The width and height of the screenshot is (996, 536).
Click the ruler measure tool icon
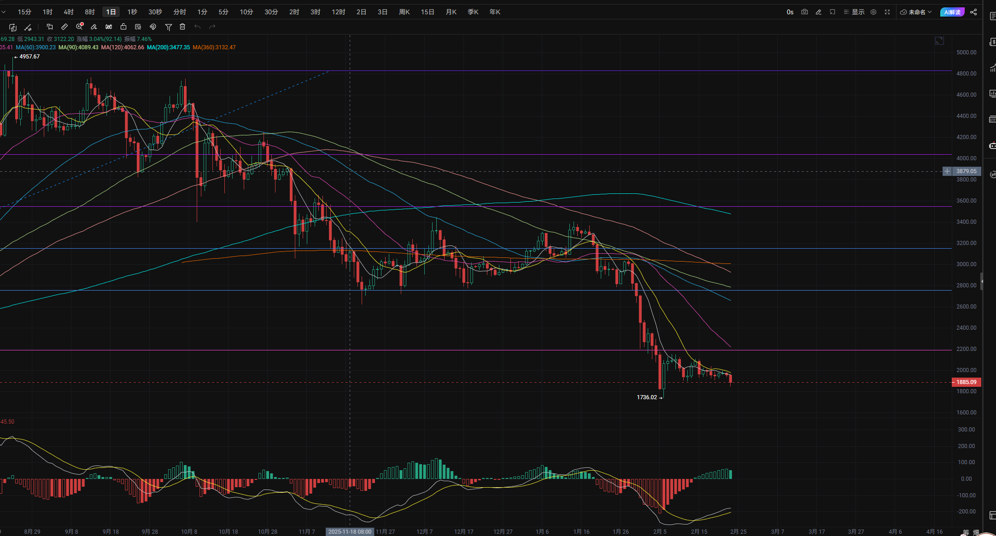pyautogui.click(x=64, y=27)
